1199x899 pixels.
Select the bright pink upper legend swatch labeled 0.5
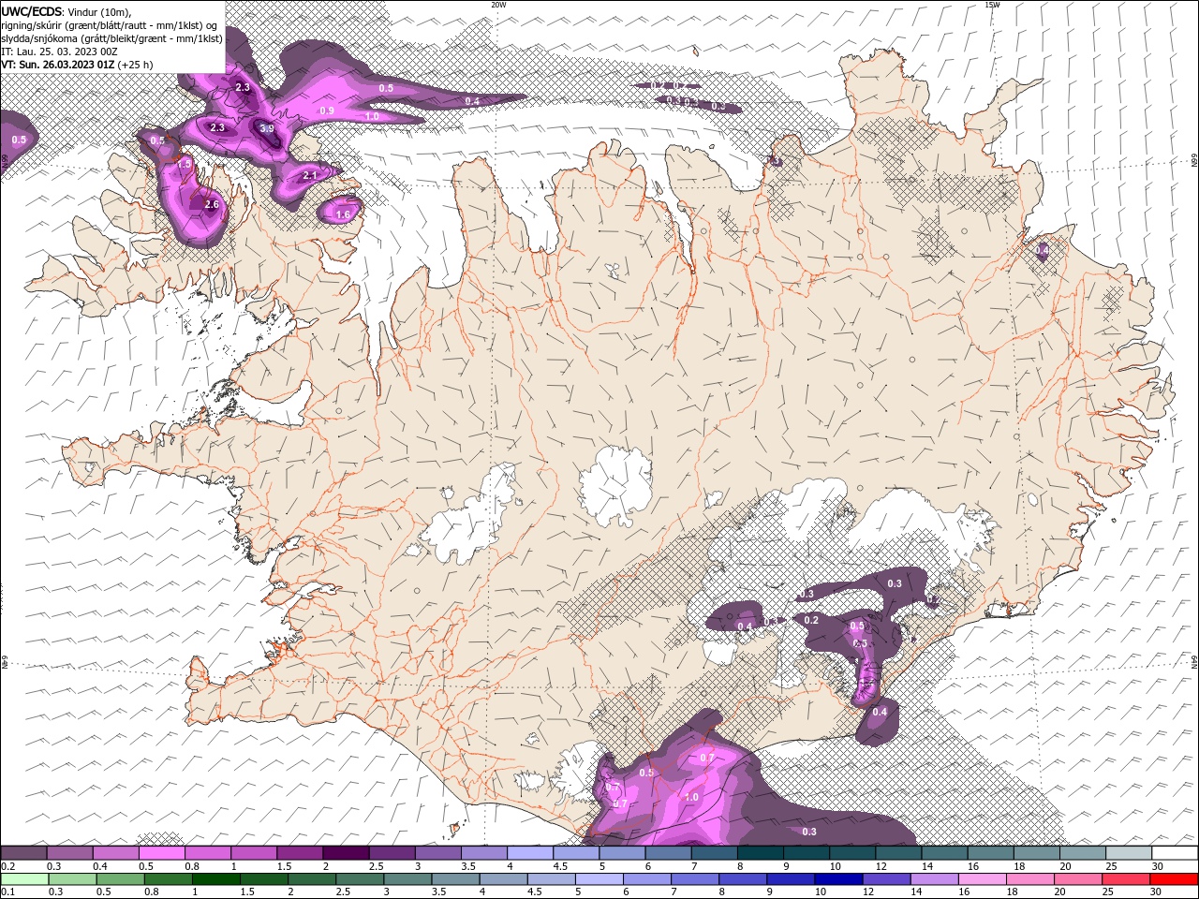click(161, 853)
